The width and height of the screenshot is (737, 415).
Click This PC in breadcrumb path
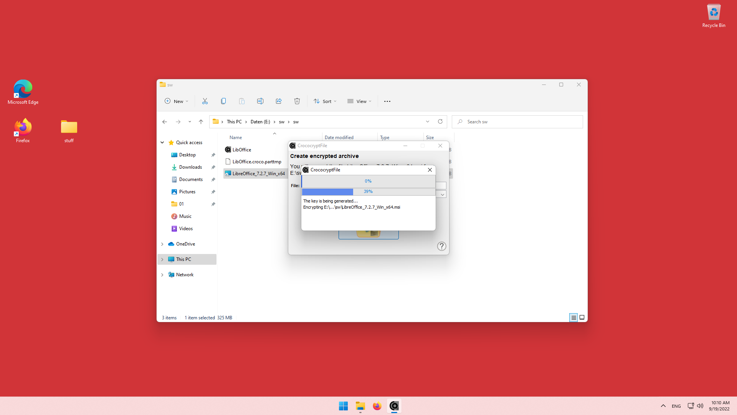pyautogui.click(x=234, y=122)
